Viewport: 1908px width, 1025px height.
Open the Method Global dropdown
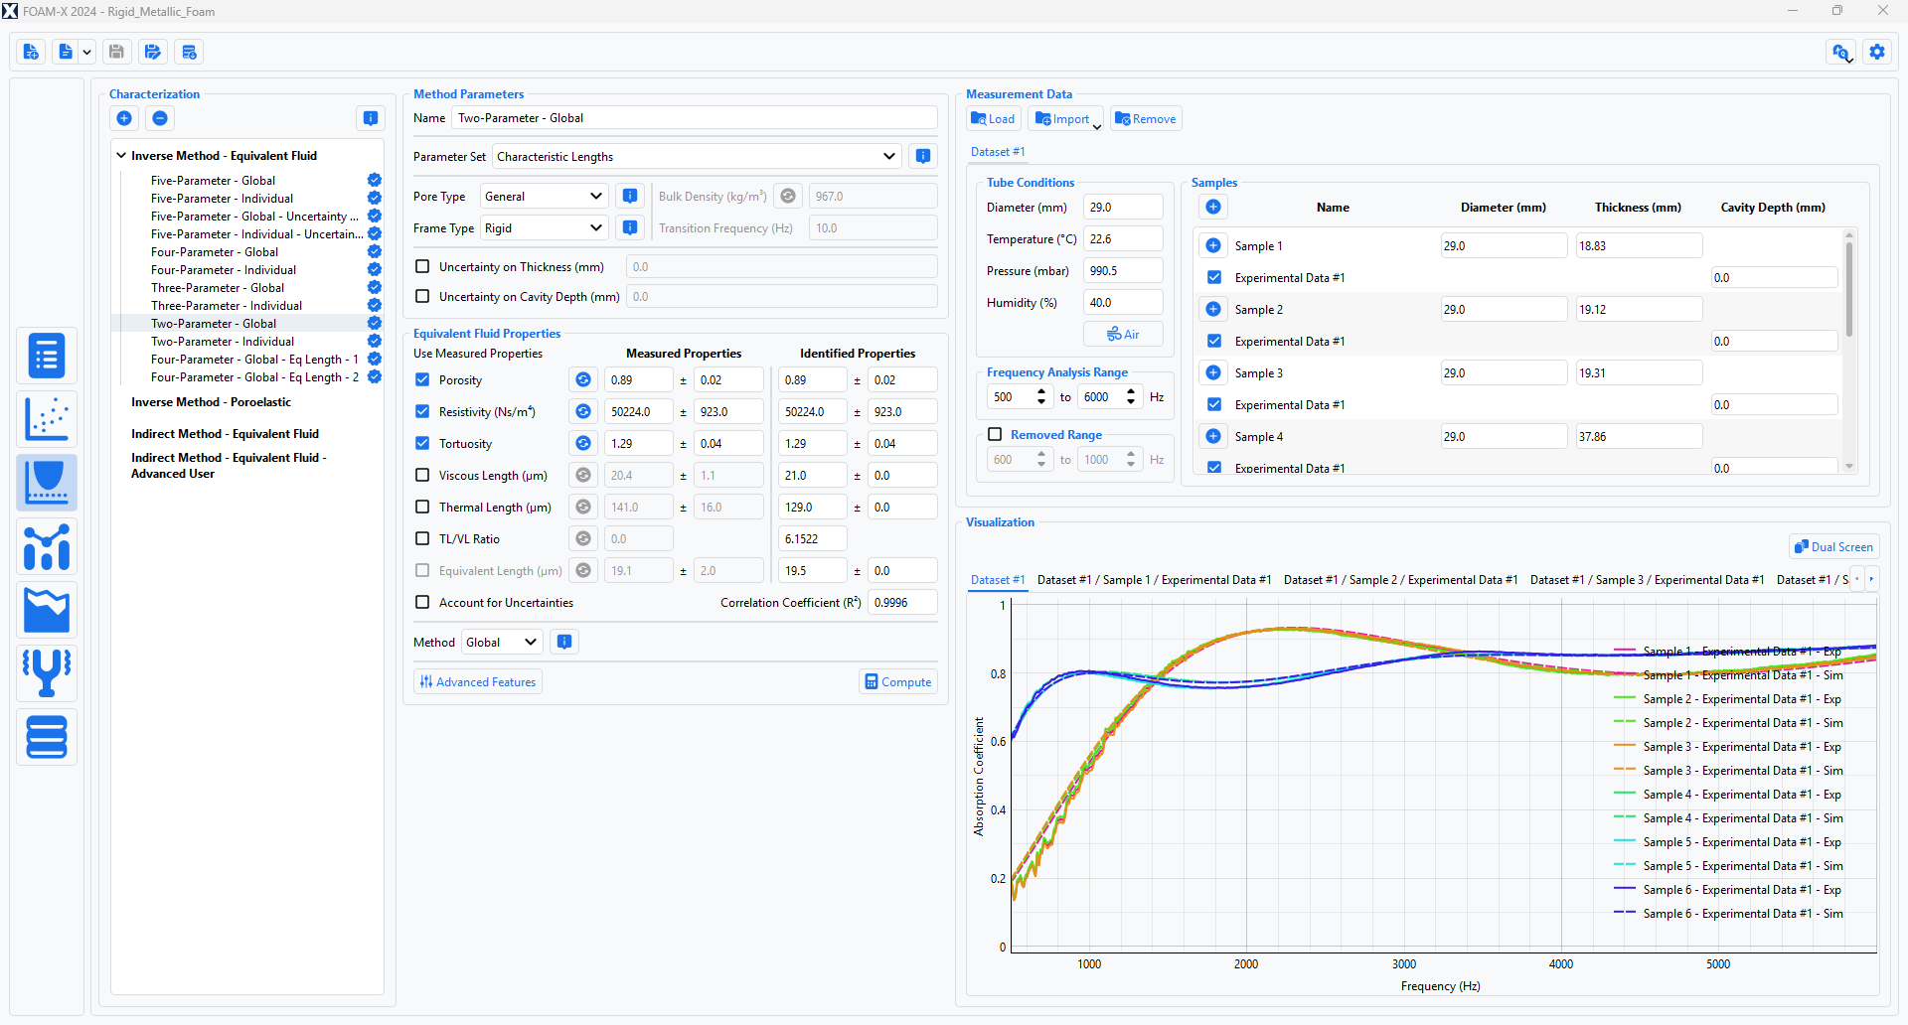coord(502,643)
